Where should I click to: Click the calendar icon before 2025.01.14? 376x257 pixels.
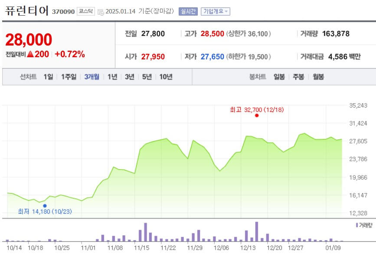[101, 12]
